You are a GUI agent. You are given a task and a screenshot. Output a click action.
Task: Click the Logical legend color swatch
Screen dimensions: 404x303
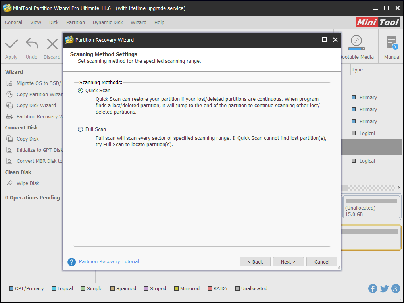54,288
